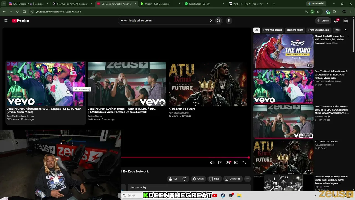
Task: Open WHO TF IS DDG remix end-screen thumbnail
Action: click(127, 84)
